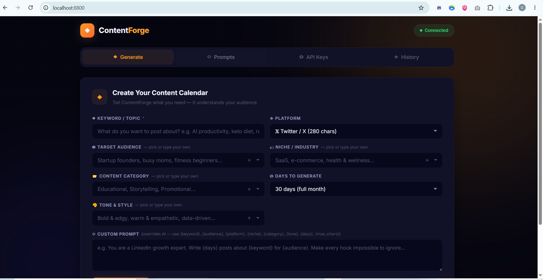This screenshot has height=280, width=543.
Task: Click the Connected status badge
Action: click(x=434, y=30)
